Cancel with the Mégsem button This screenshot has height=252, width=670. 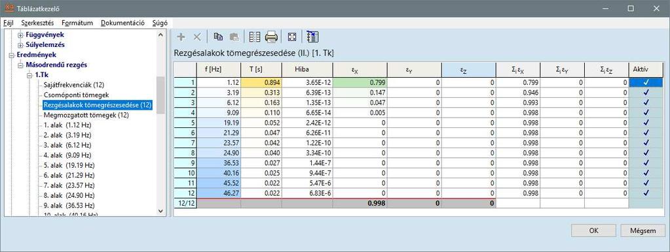[x=643, y=230]
